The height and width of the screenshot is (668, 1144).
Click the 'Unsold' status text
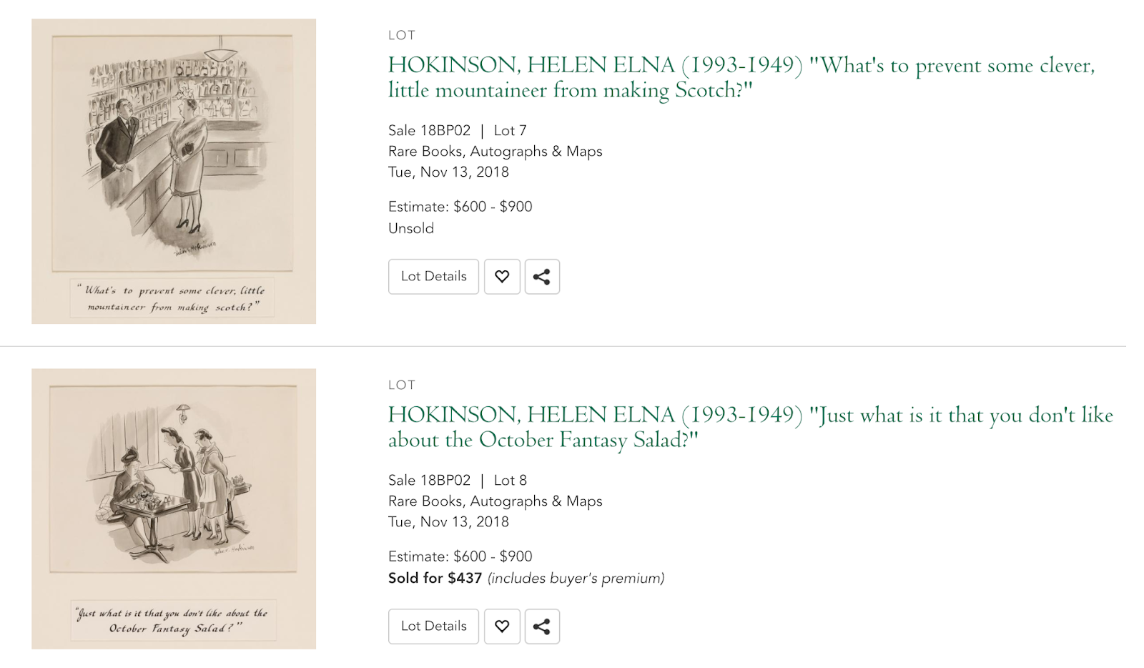[x=411, y=228]
